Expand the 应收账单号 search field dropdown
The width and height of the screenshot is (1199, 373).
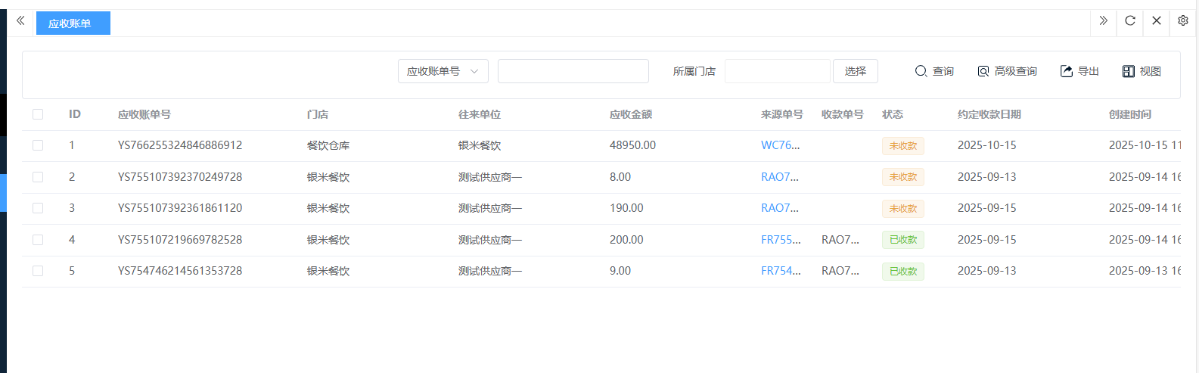click(443, 71)
